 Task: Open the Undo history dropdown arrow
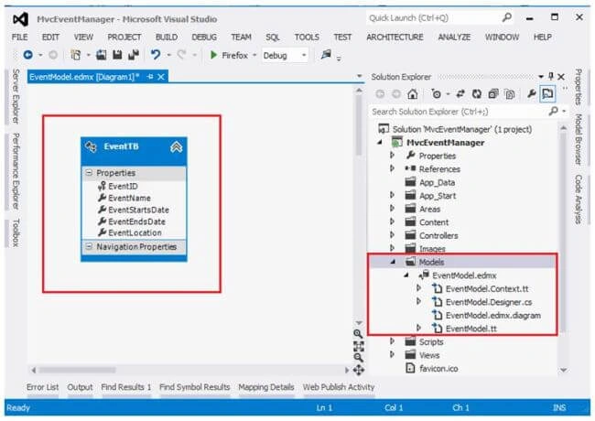(168, 56)
